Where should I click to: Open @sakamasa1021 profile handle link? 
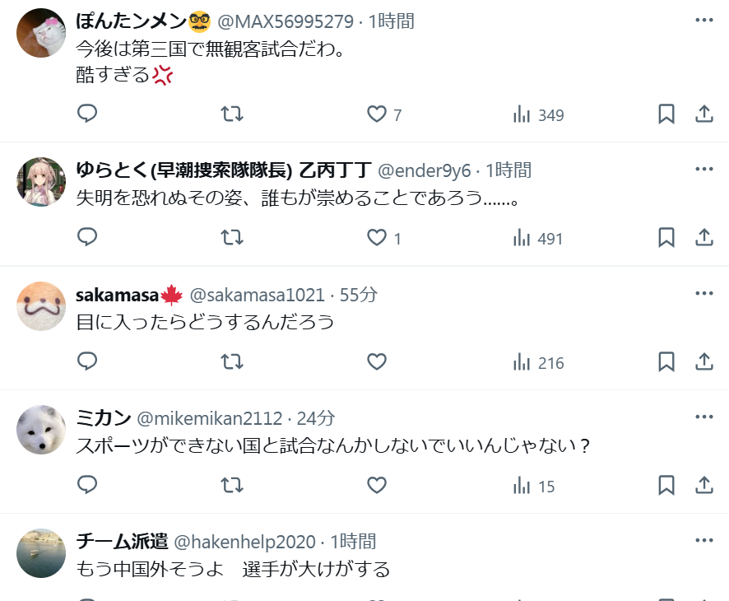point(257,295)
